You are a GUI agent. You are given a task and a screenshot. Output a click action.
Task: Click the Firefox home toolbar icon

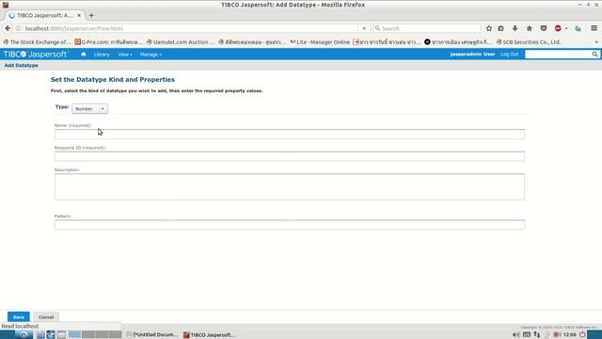(529, 28)
